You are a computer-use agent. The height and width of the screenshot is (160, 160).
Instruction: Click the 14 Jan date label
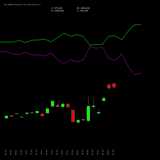[31, 152]
